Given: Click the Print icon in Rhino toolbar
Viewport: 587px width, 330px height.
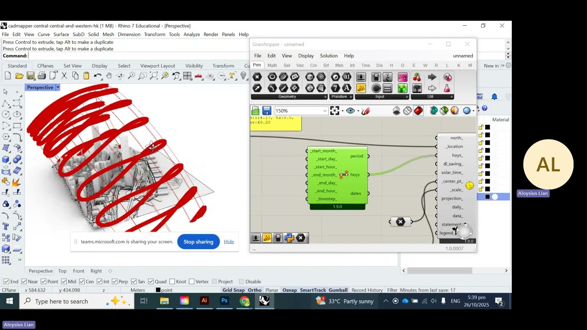Looking at the screenshot, I should [42, 76].
